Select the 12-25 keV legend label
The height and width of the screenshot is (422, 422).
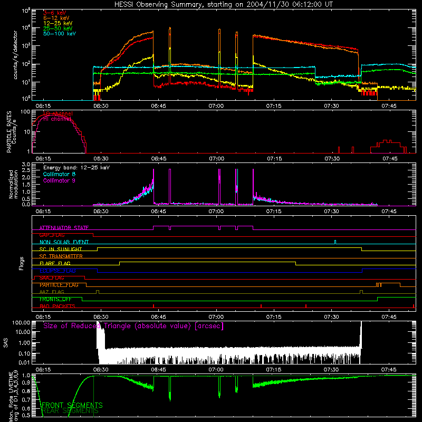pos(58,23)
